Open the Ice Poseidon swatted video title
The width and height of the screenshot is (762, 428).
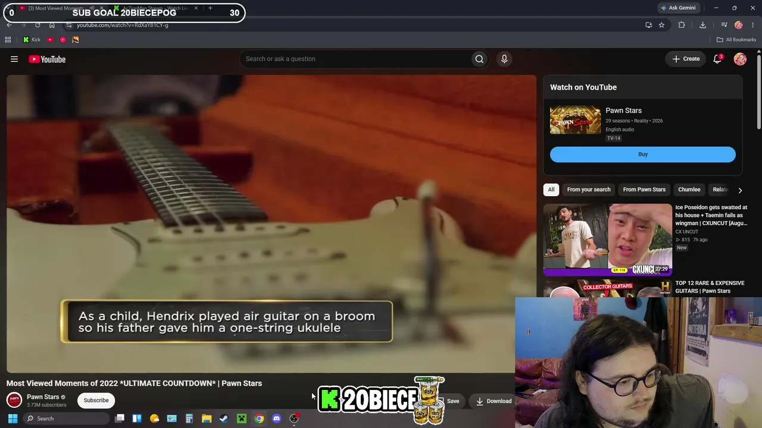(711, 215)
